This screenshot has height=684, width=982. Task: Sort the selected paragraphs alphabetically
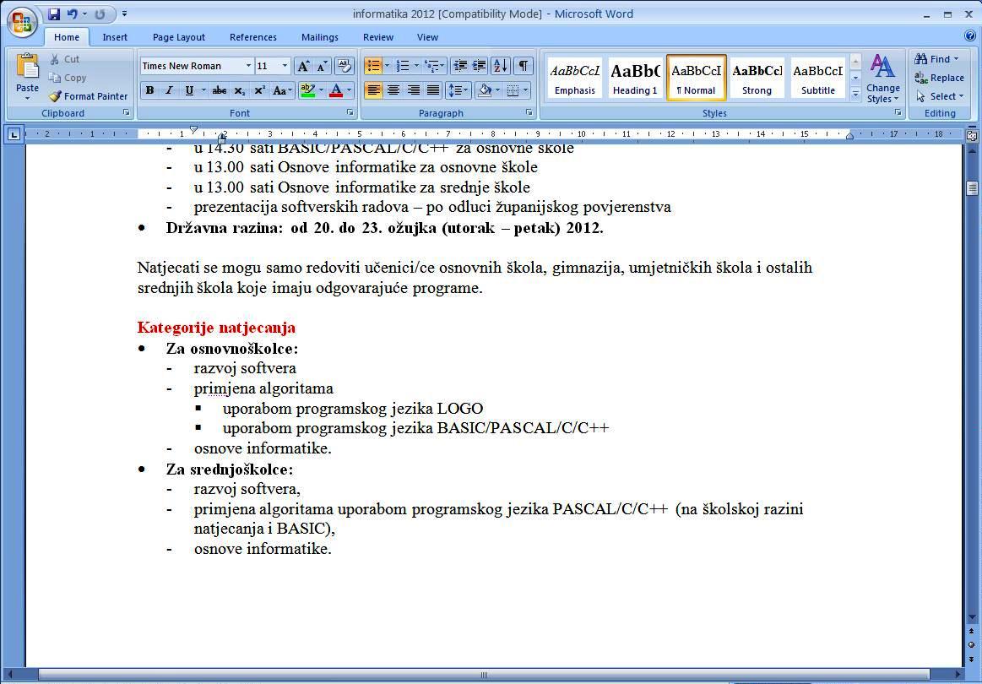point(501,65)
